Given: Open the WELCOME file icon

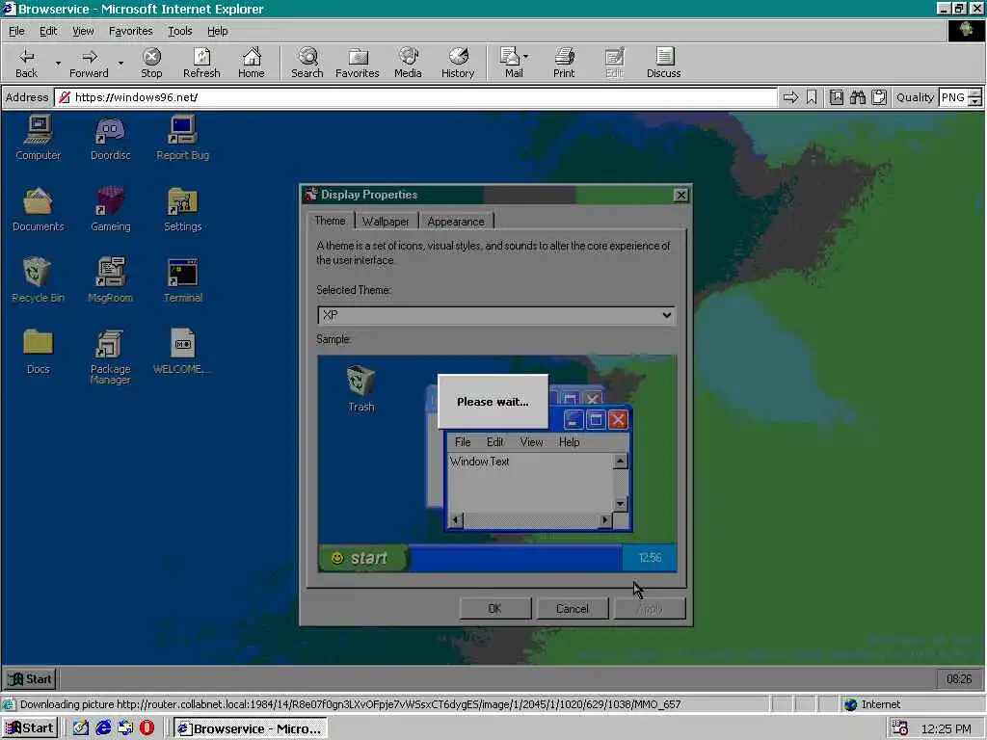Looking at the screenshot, I should click(182, 351).
